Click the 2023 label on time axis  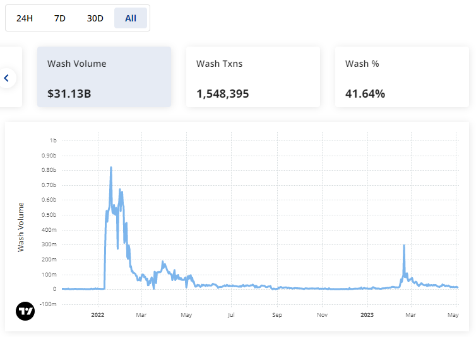coord(367,313)
